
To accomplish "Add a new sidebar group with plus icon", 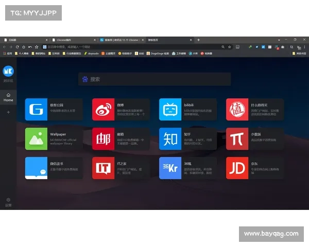I will 8,112.
